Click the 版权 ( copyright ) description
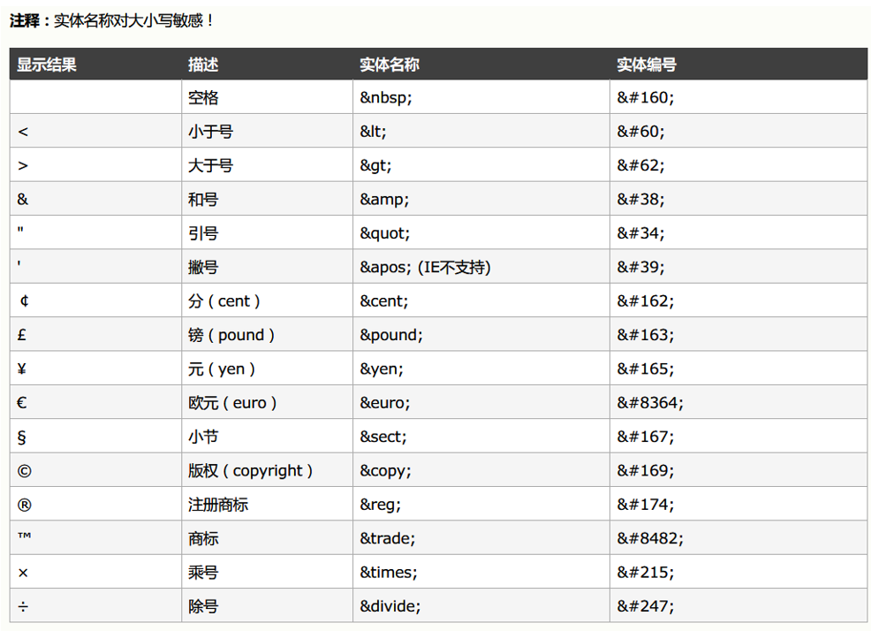The height and width of the screenshot is (631, 871). tap(250, 470)
